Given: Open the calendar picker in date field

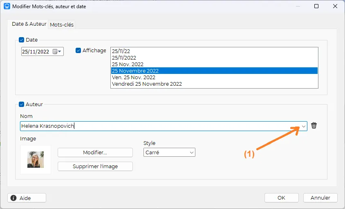Looking at the screenshot, I should tap(57, 51).
